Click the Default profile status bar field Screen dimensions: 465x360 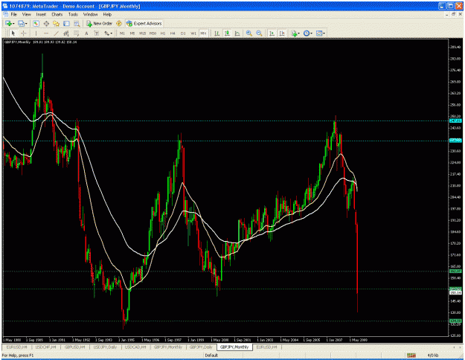(211, 355)
